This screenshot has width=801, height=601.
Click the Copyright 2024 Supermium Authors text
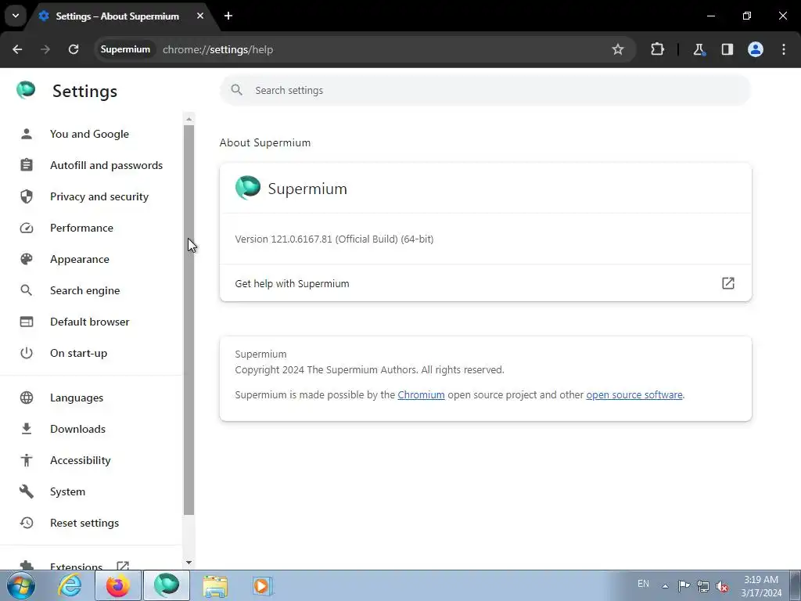369,370
